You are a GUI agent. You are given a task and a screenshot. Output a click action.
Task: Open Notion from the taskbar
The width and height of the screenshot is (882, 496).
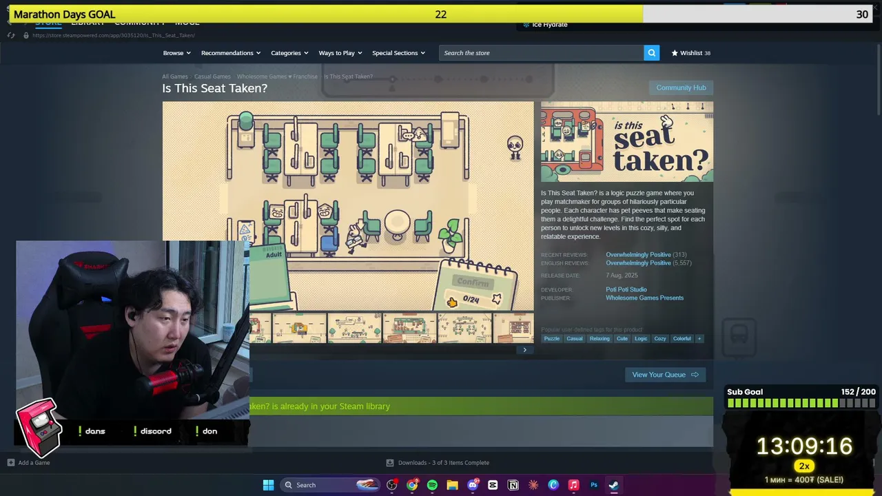coord(513,485)
